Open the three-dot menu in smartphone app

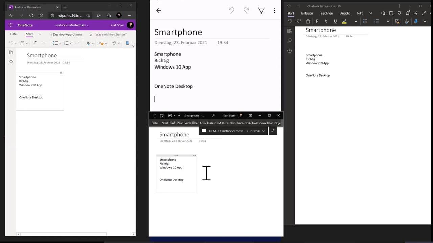(x=274, y=10)
